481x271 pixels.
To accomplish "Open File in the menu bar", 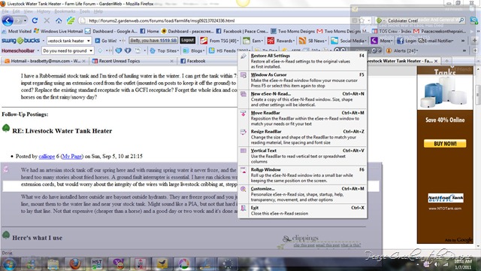I will click(x=5, y=11).
